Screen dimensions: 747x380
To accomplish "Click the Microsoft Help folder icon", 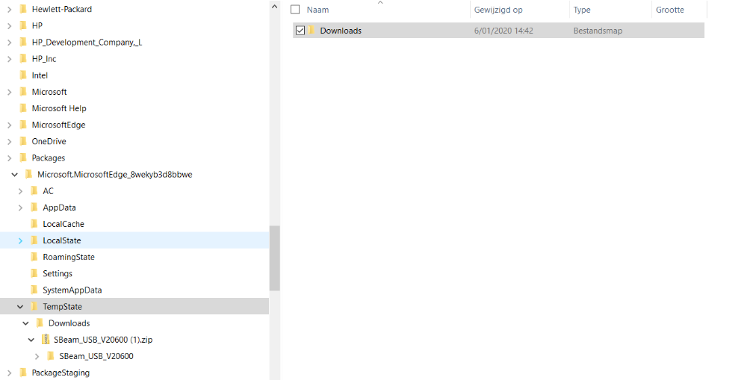I will coord(22,108).
